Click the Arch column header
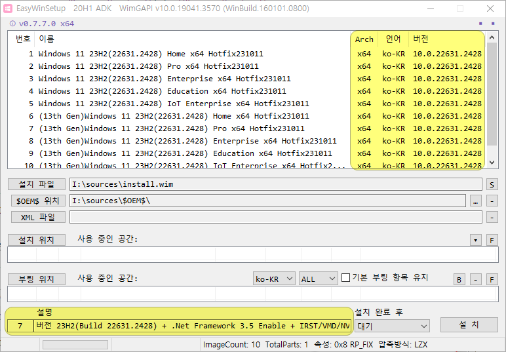 [364, 39]
